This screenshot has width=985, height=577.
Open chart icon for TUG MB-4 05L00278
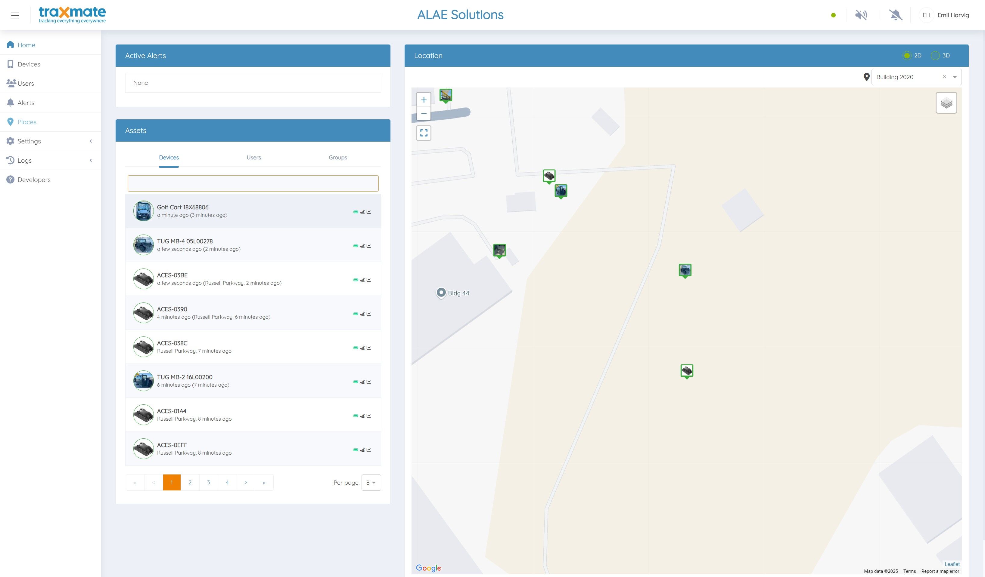coord(368,246)
